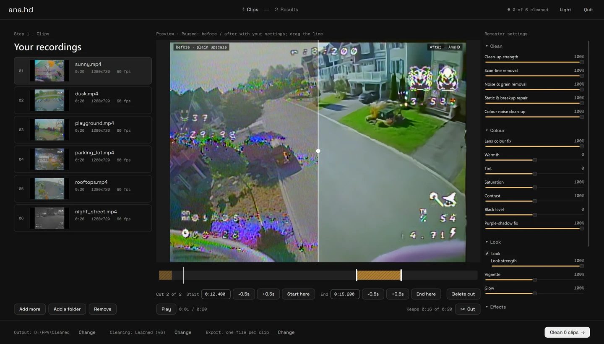Nudge End time forward by 0.5s
This screenshot has width=604, height=344.
(x=398, y=294)
